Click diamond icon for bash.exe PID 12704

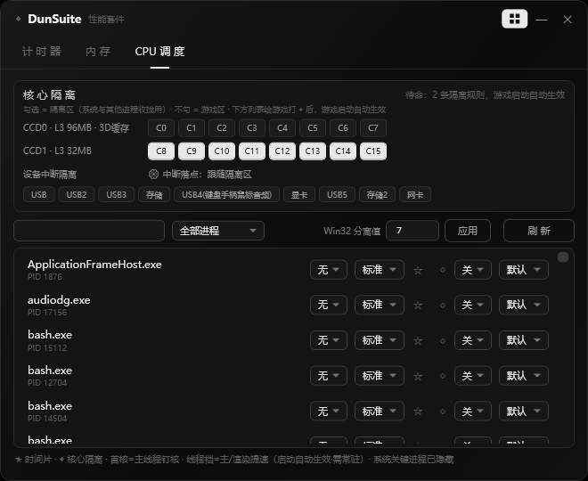tap(443, 376)
